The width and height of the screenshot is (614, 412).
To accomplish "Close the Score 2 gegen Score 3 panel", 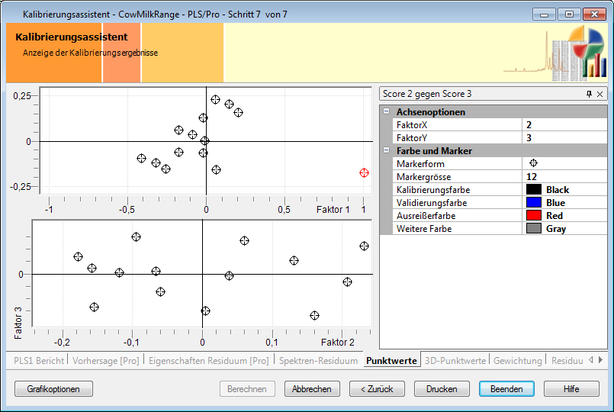I will (600, 94).
